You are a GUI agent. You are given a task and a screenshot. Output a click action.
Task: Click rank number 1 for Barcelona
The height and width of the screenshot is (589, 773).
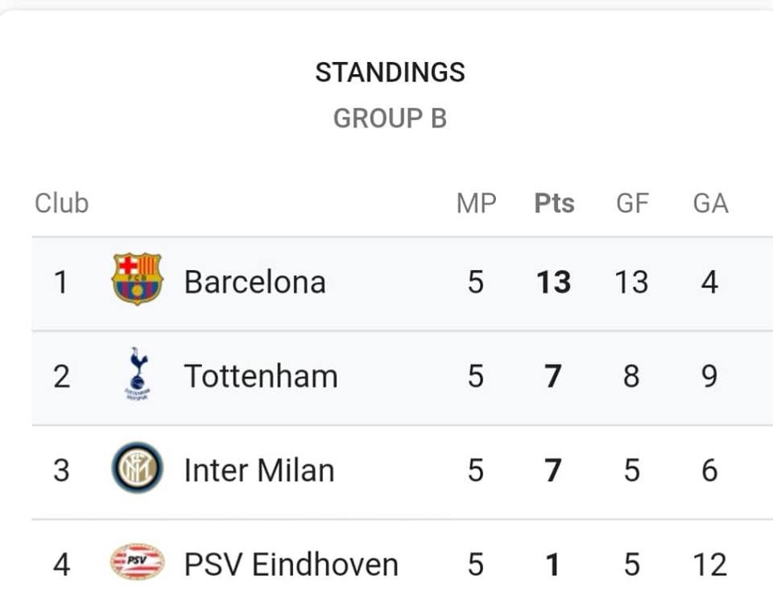pos(61,282)
